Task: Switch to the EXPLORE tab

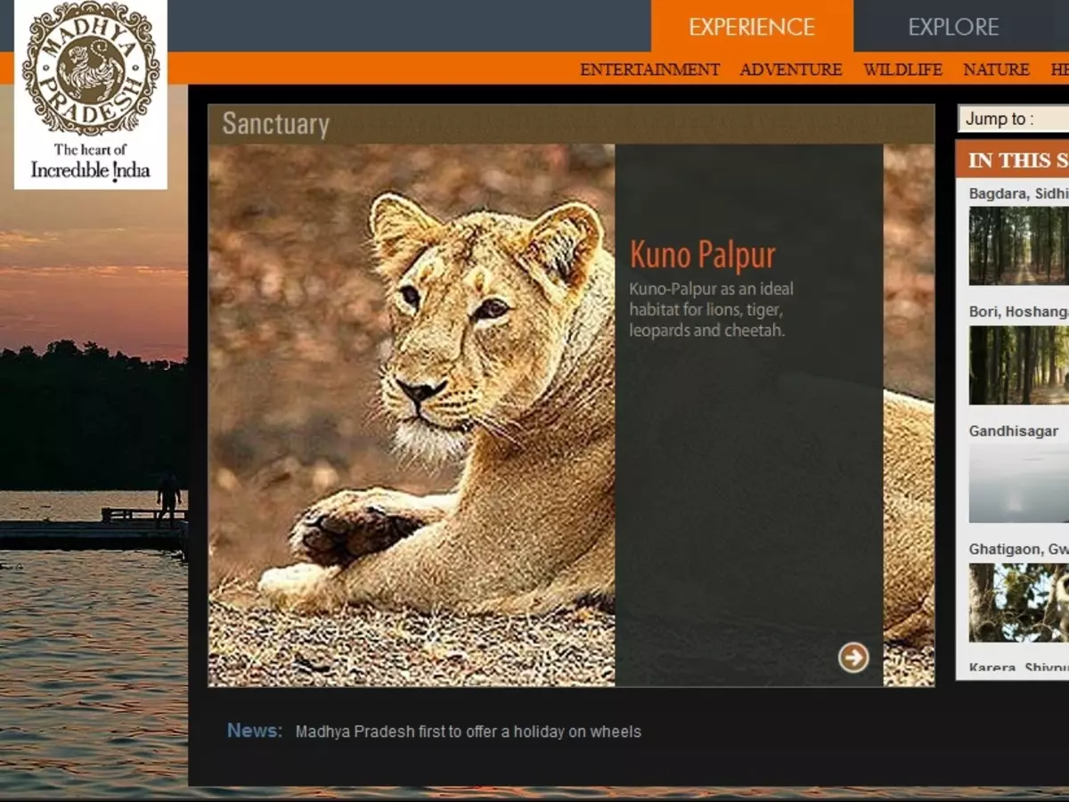Action: 954,27
